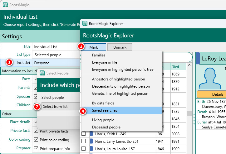
Task: Choose Everyone in highlighted person's tree
Action: point(122,70)
